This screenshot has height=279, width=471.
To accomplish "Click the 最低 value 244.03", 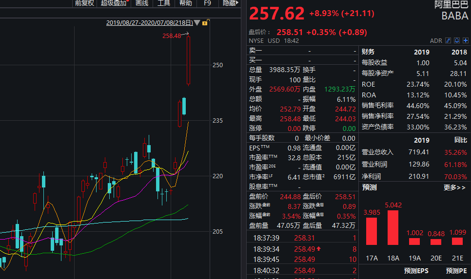I will [345, 119].
